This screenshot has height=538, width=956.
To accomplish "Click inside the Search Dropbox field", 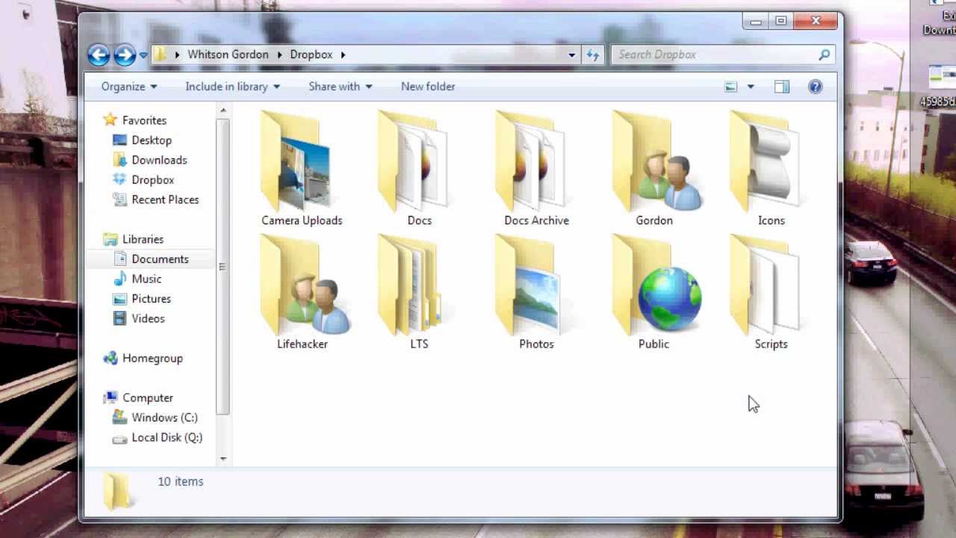I will click(702, 54).
